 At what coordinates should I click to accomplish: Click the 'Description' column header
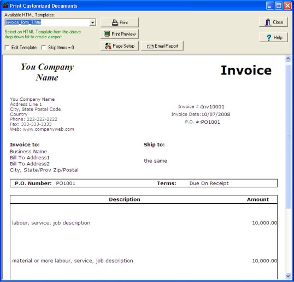click(125, 199)
